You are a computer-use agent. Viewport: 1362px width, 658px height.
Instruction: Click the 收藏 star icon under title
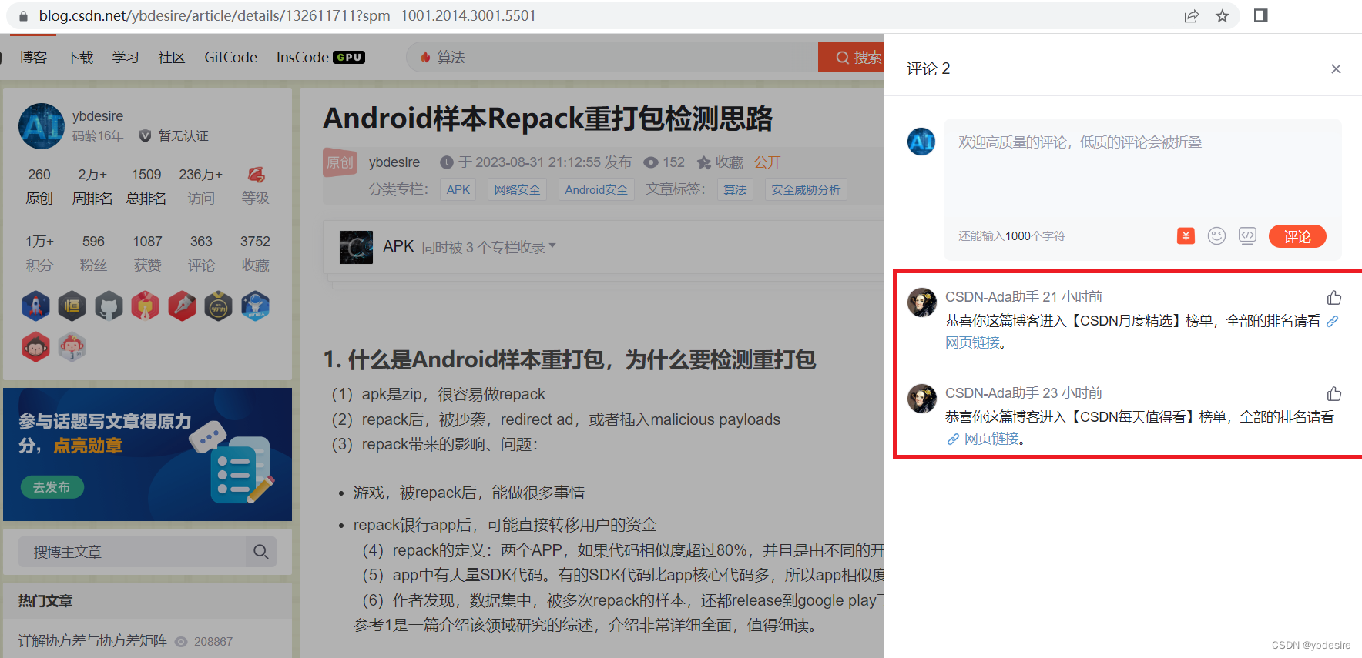pyautogui.click(x=704, y=162)
